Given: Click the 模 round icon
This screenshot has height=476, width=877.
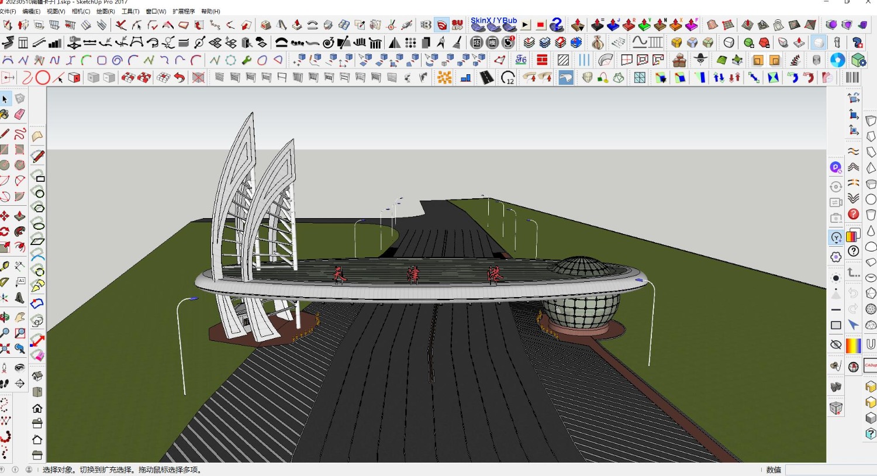Looking at the screenshot, I should coord(493,43).
